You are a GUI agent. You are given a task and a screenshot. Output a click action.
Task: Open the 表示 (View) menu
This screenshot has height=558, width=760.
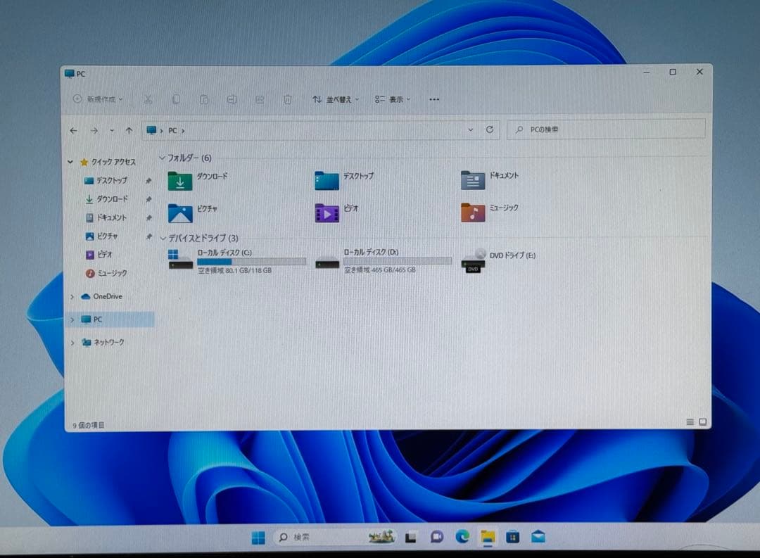392,99
